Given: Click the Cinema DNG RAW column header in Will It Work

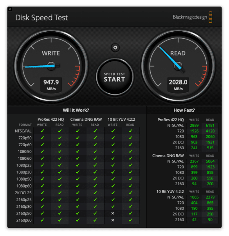Looking at the screenshot, I should coord(86,119).
